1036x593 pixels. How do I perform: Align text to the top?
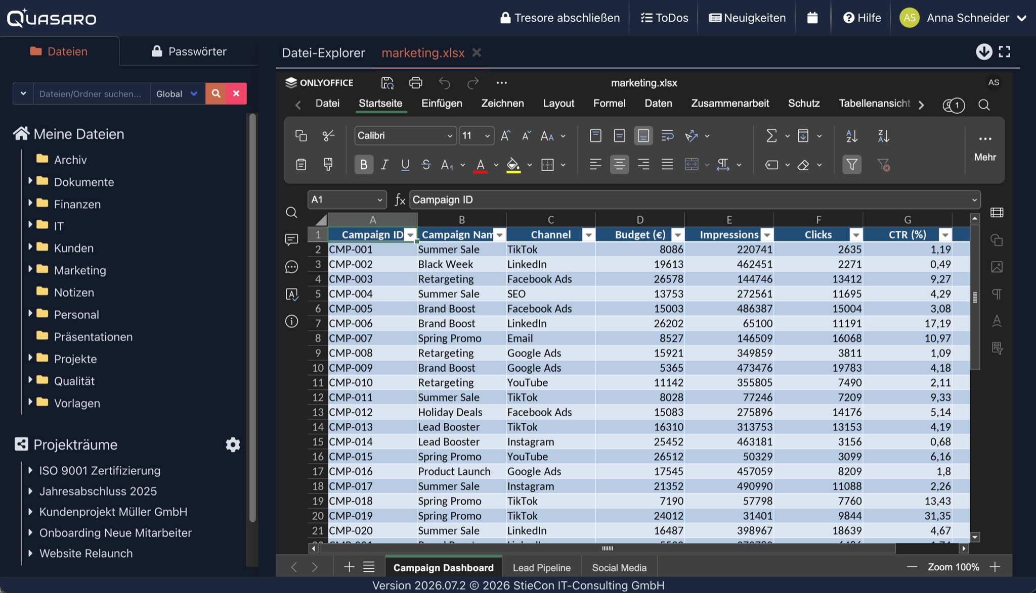click(x=595, y=135)
